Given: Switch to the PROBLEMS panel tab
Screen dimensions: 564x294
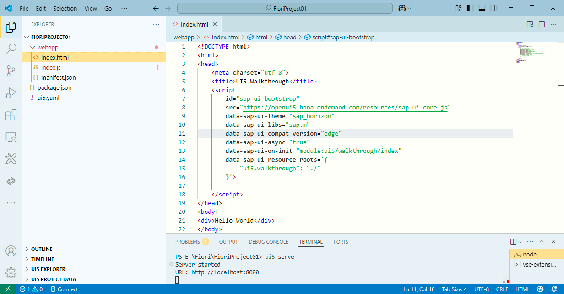Looking at the screenshot, I should [x=192, y=242].
